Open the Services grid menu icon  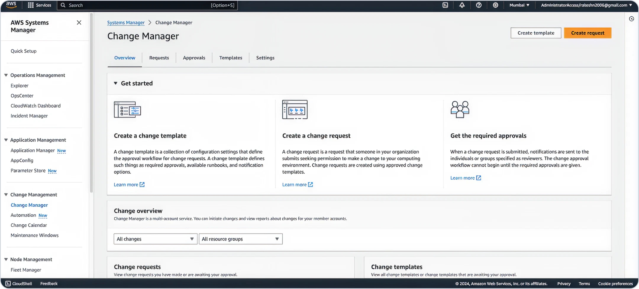31,5
